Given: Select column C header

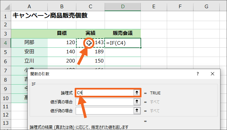Looking at the screenshot, I should [90, 7].
